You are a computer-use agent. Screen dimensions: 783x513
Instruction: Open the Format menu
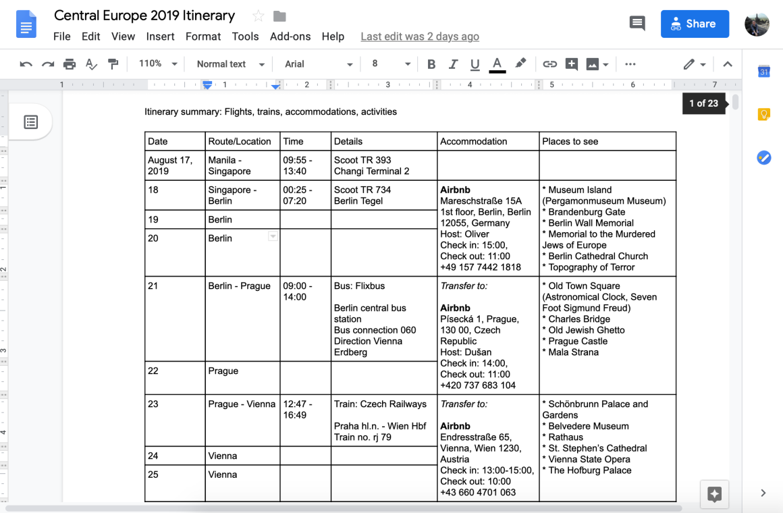(x=203, y=36)
